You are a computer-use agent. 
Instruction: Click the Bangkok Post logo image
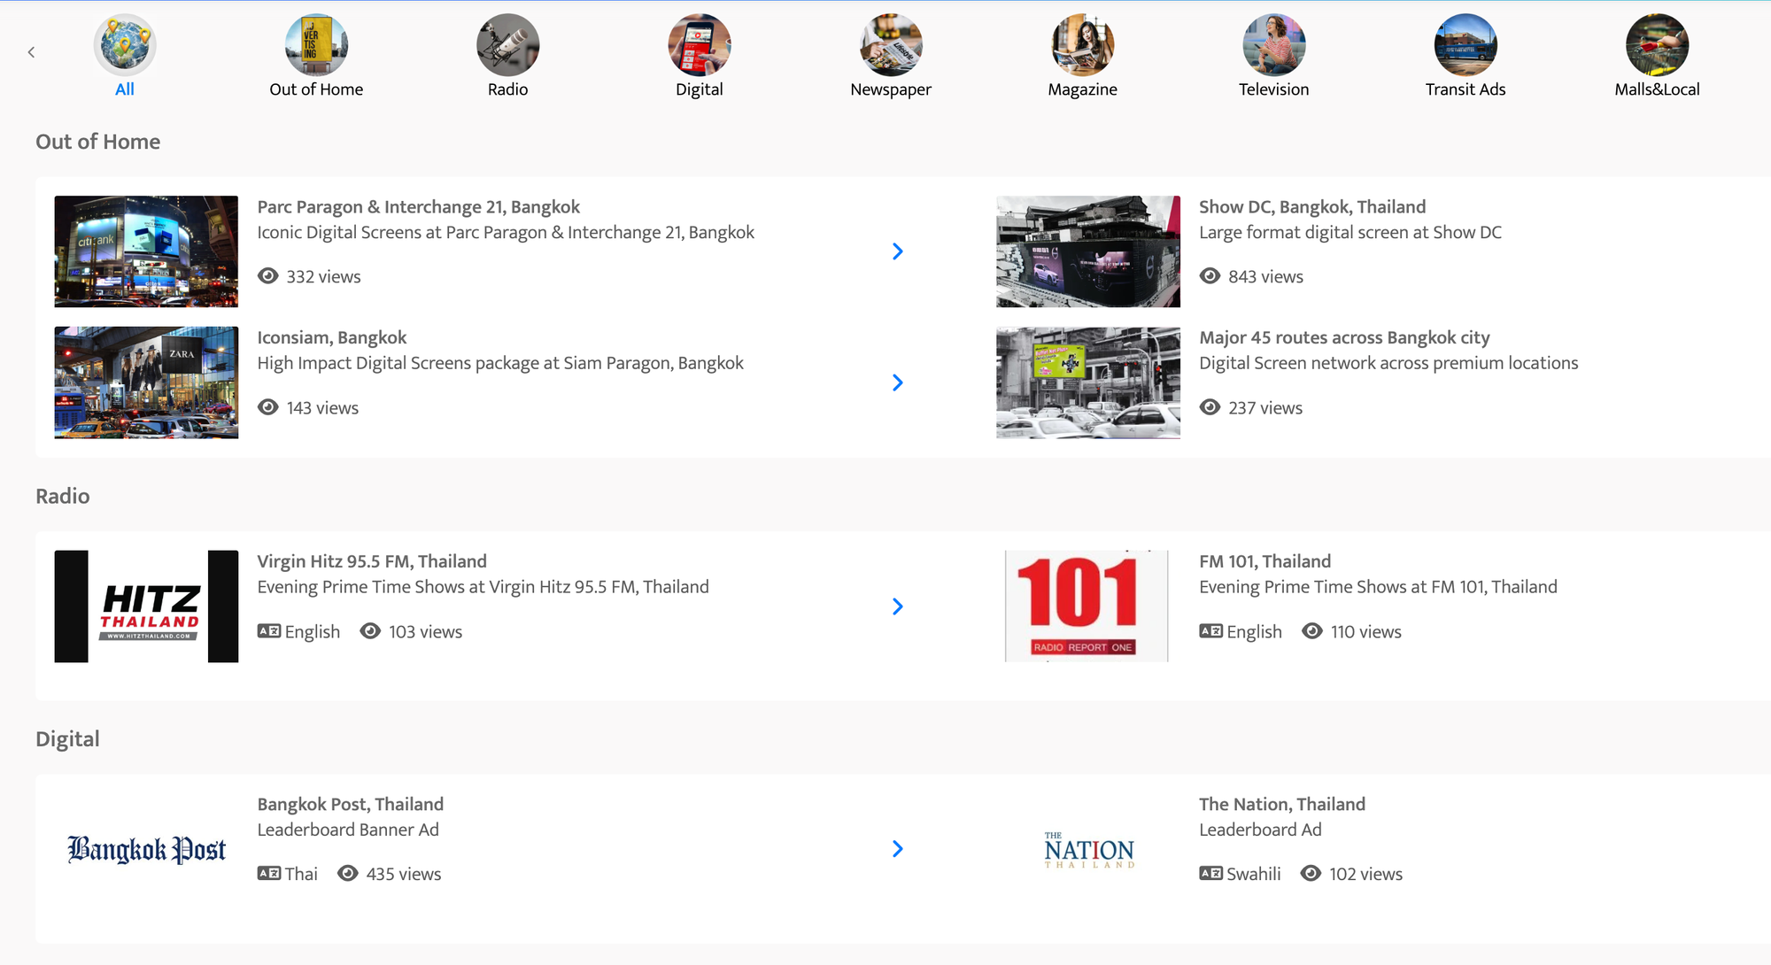[x=146, y=849]
